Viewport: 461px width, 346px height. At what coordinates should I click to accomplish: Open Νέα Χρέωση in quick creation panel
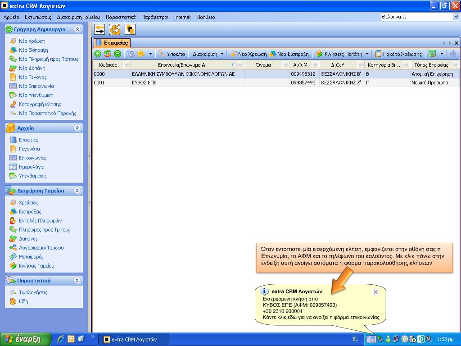(x=32, y=41)
